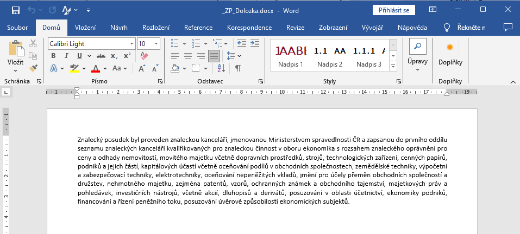This screenshot has width=520, height=234.
Task: Open Úpravy magnifier search icon
Action: click(x=417, y=46)
